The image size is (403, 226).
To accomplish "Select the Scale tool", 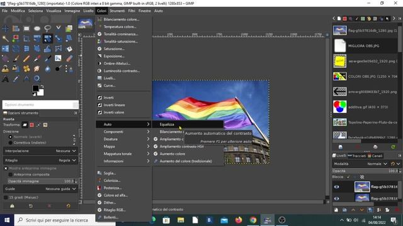I will click(58, 39).
